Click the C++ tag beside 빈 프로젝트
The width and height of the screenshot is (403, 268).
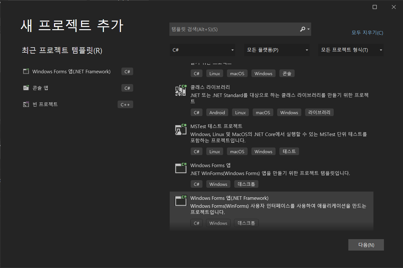coord(125,104)
